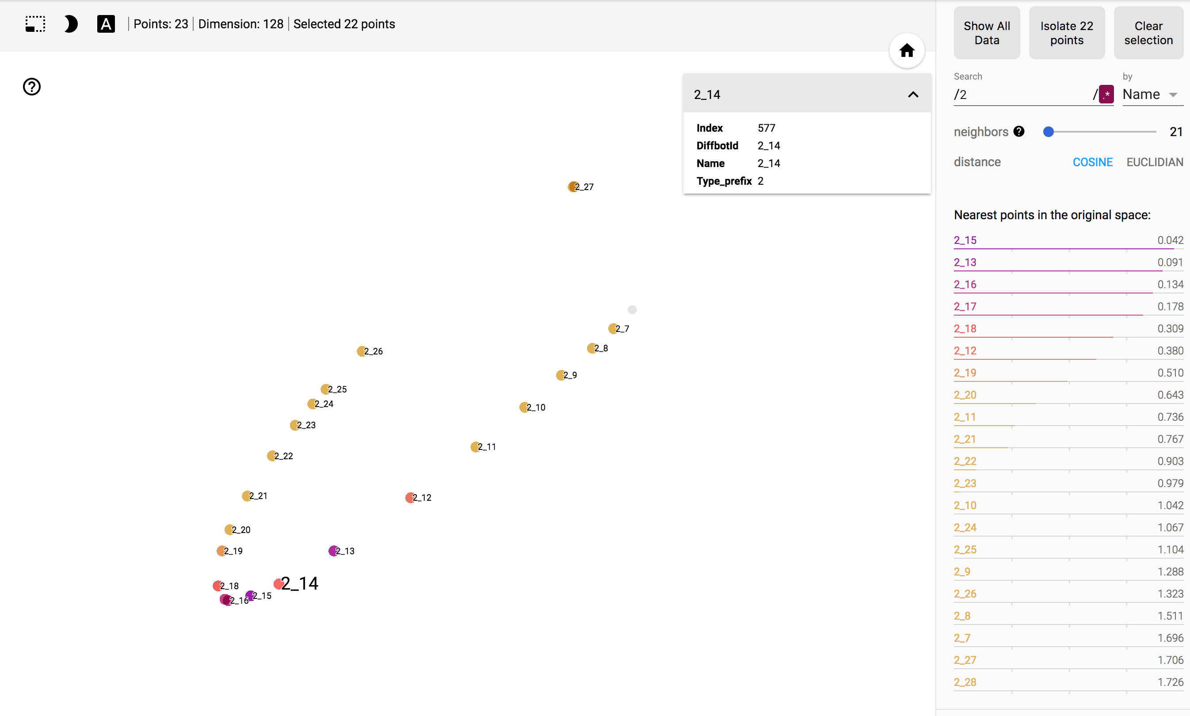The image size is (1190, 716).
Task: Open the help question mark icon
Action: point(32,87)
